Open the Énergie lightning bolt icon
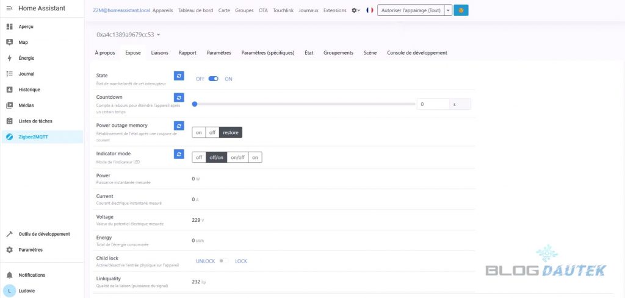The image size is (625, 298). click(x=9, y=58)
